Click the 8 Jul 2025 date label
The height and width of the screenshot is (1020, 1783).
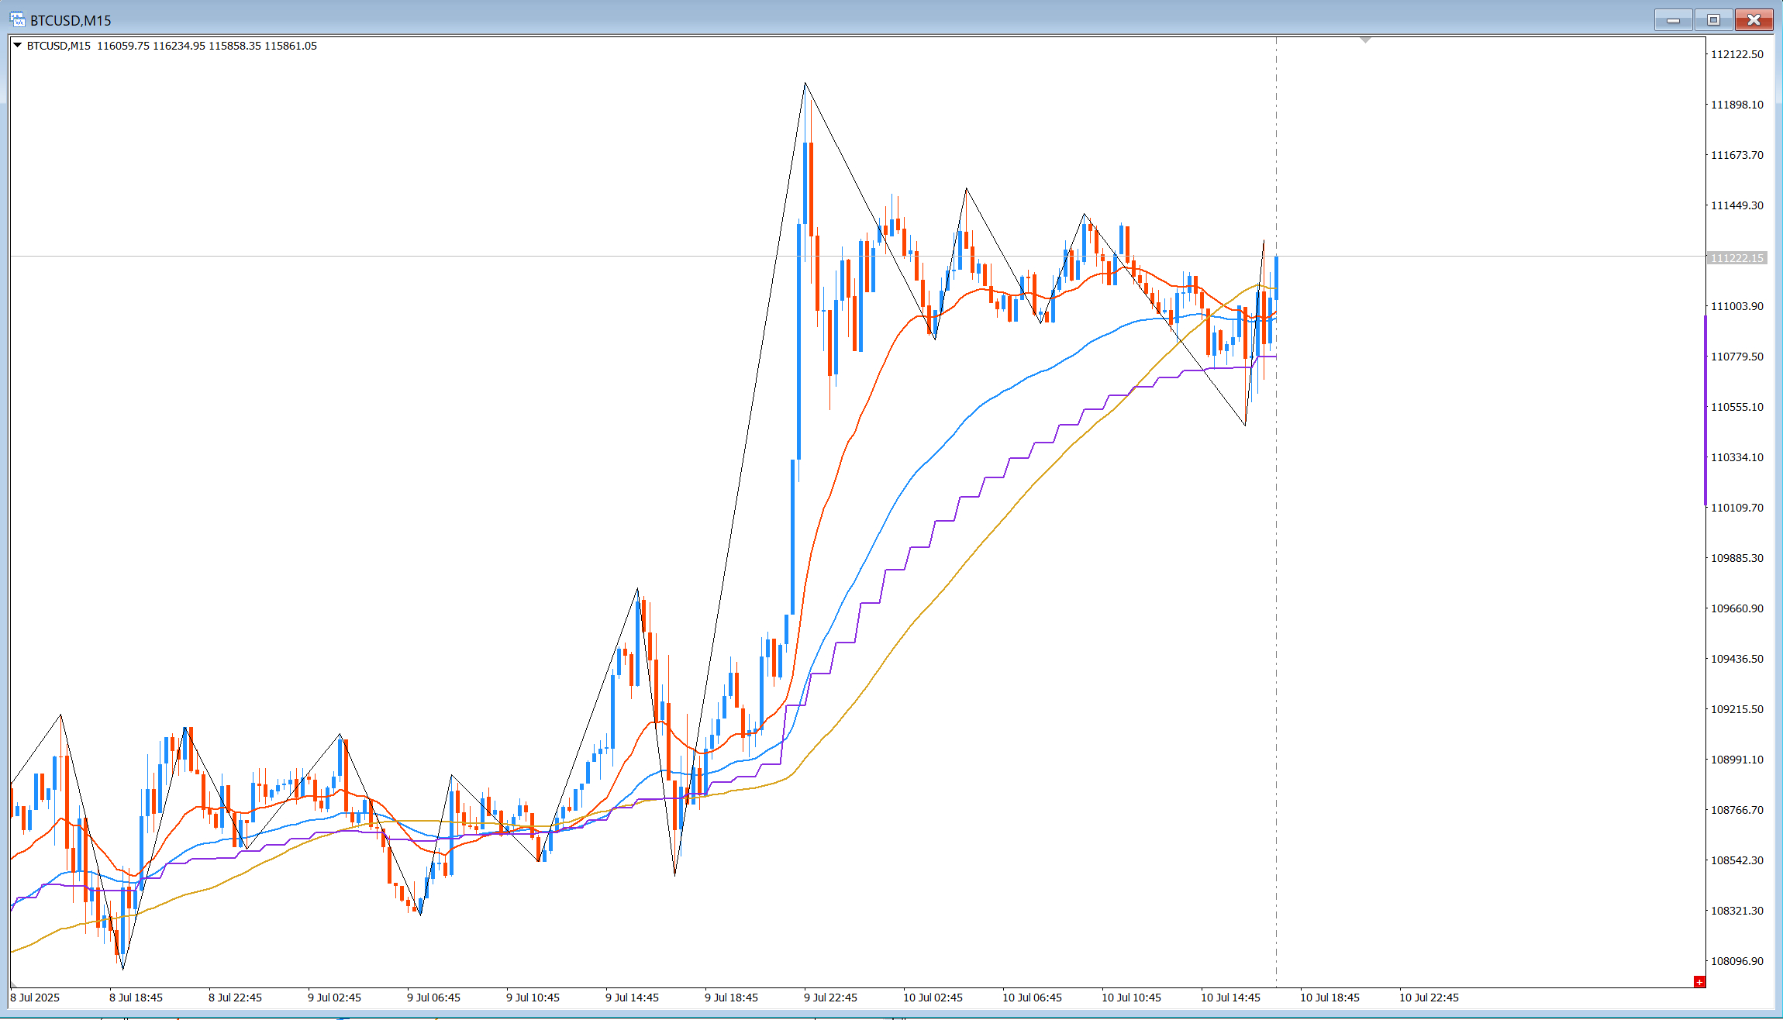(x=35, y=998)
